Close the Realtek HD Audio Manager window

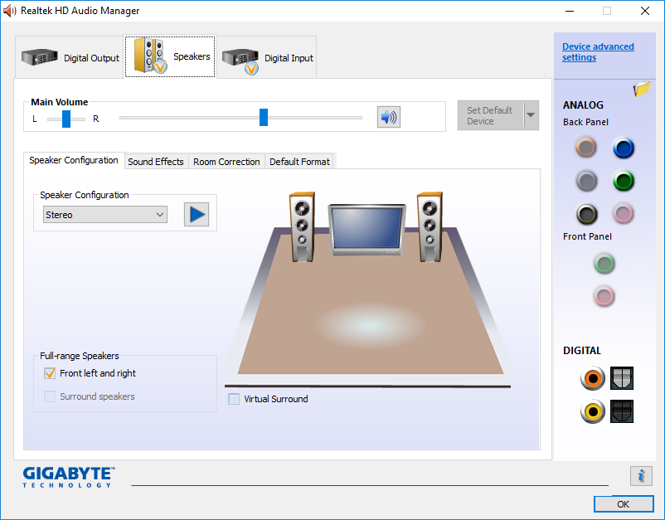(644, 11)
